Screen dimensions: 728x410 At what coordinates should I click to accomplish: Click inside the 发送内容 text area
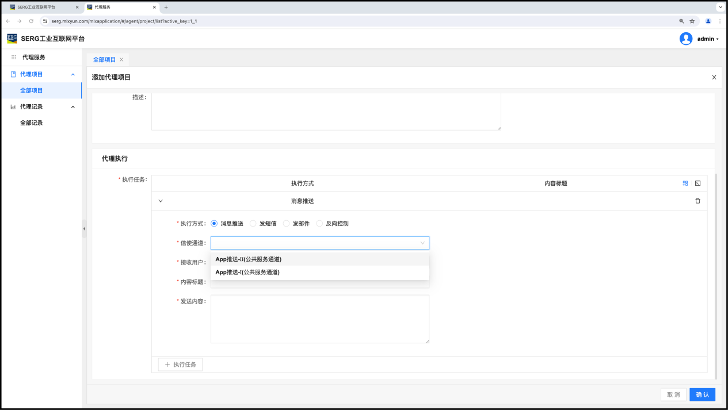(319, 319)
